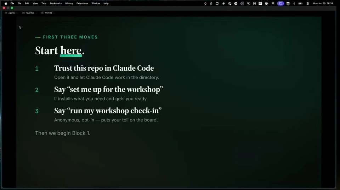The width and height of the screenshot is (340, 190).
Task: Open the Extensions menu
Action: 82,4
